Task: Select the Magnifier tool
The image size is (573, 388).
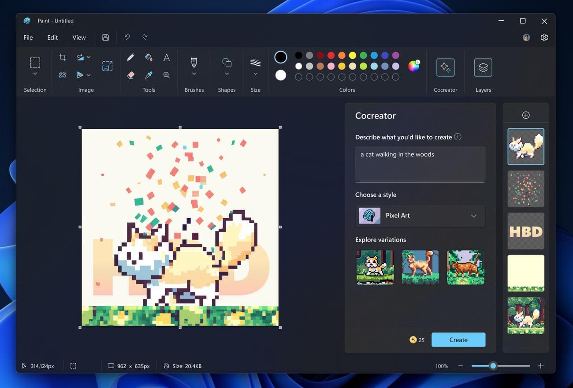Action: (x=167, y=75)
